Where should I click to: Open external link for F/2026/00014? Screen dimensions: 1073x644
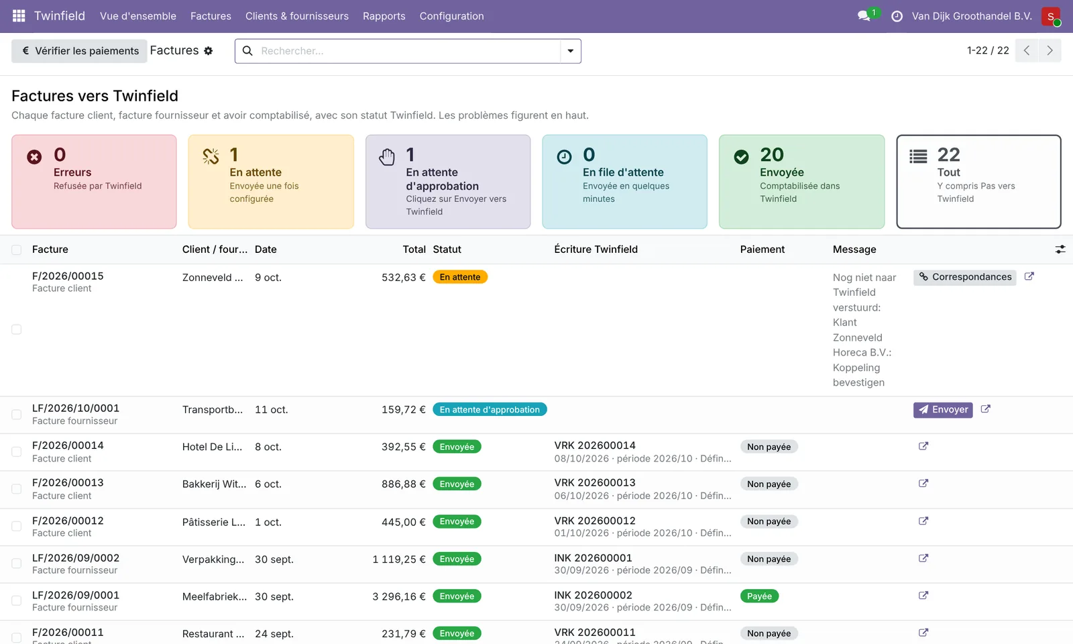pyautogui.click(x=923, y=446)
